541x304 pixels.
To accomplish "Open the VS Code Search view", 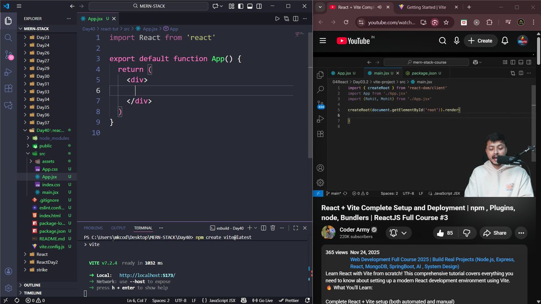I will (8, 38).
